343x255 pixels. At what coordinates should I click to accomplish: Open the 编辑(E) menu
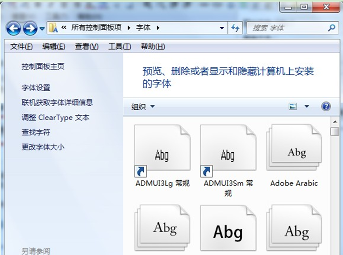[53, 46]
